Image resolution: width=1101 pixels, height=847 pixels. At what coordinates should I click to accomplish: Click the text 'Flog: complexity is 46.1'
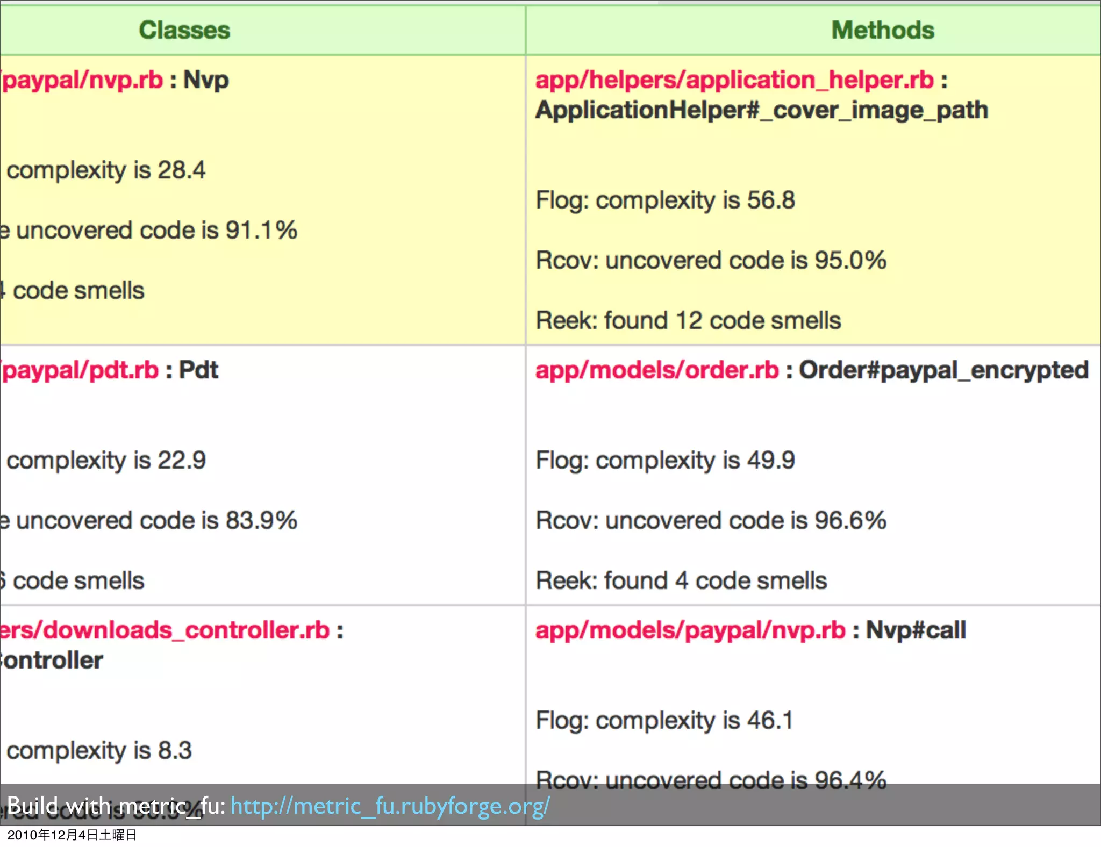coord(664,721)
